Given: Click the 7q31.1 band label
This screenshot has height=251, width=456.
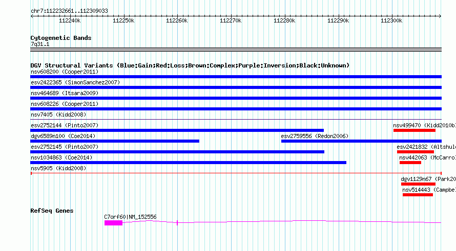Looking at the screenshot, I should [x=40, y=44].
